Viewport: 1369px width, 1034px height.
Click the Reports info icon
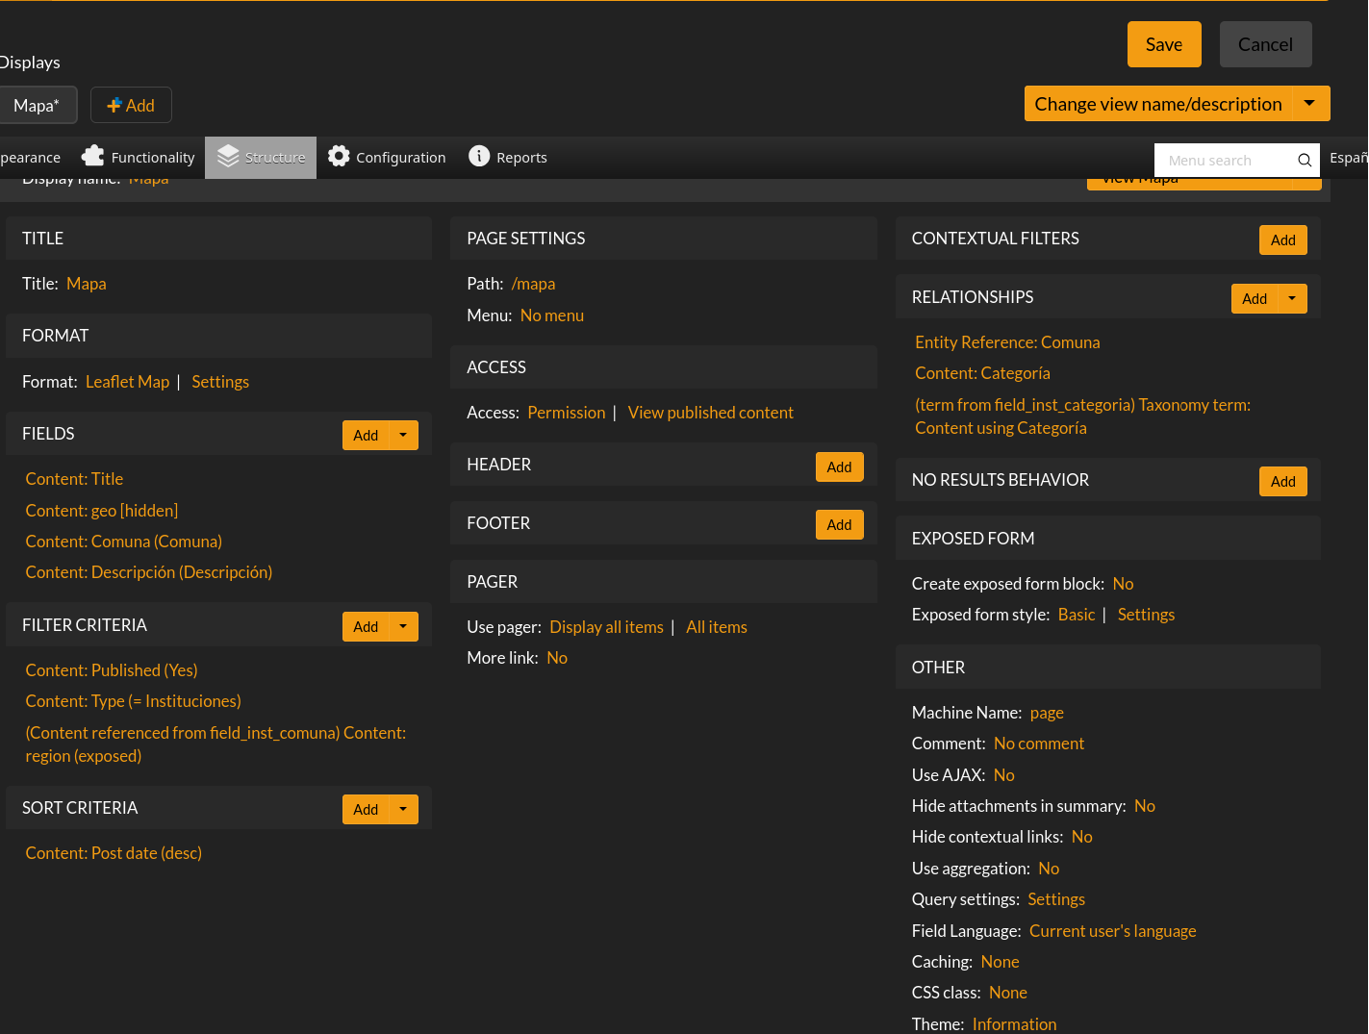[479, 156]
